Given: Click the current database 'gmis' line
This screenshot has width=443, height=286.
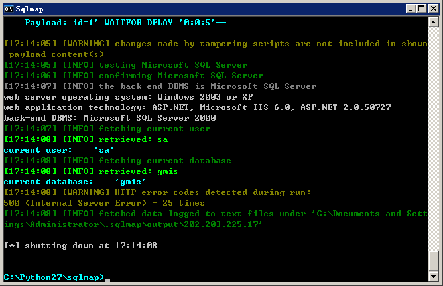Looking at the screenshot, I should click(74, 182).
